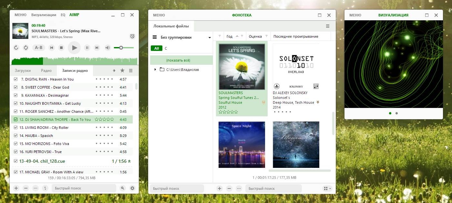Stop playback in the AIMP player
This screenshot has width=452, height=203.
coord(61,48)
